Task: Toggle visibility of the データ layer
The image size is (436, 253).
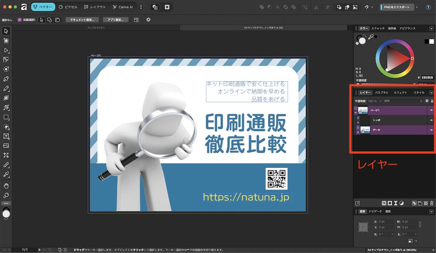Action: [431, 130]
